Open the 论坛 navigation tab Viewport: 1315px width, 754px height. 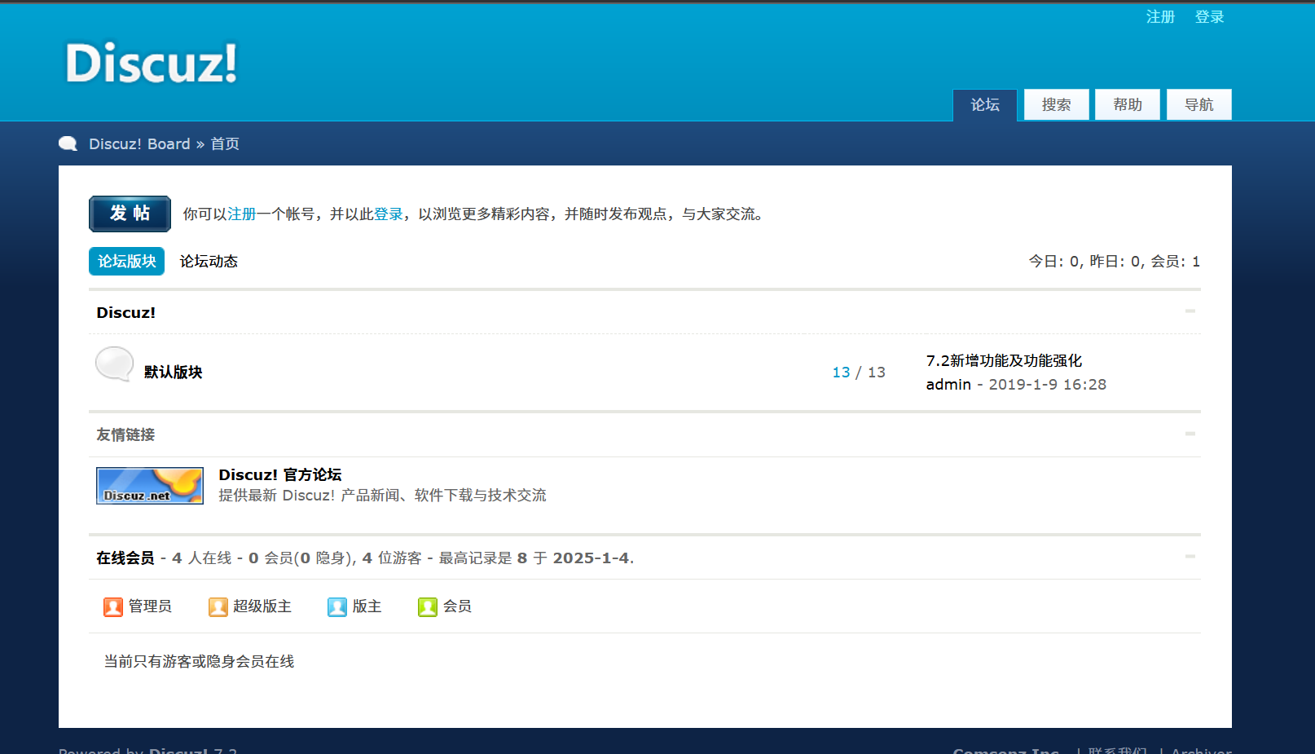[985, 105]
